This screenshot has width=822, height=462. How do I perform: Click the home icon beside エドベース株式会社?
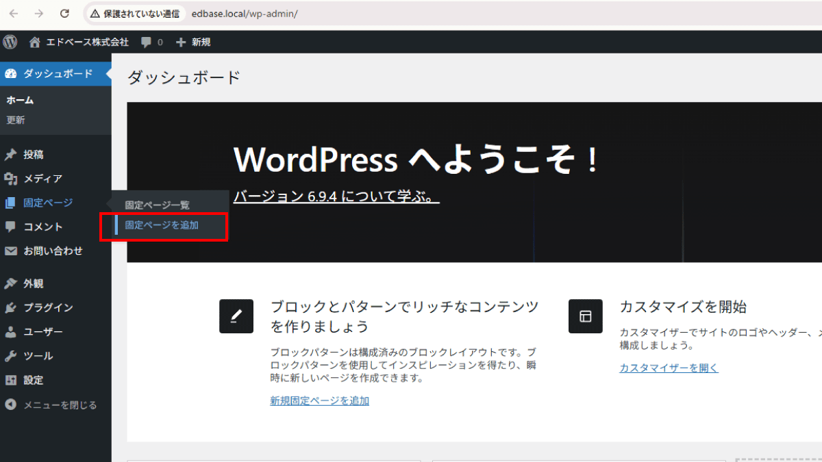pyautogui.click(x=35, y=42)
